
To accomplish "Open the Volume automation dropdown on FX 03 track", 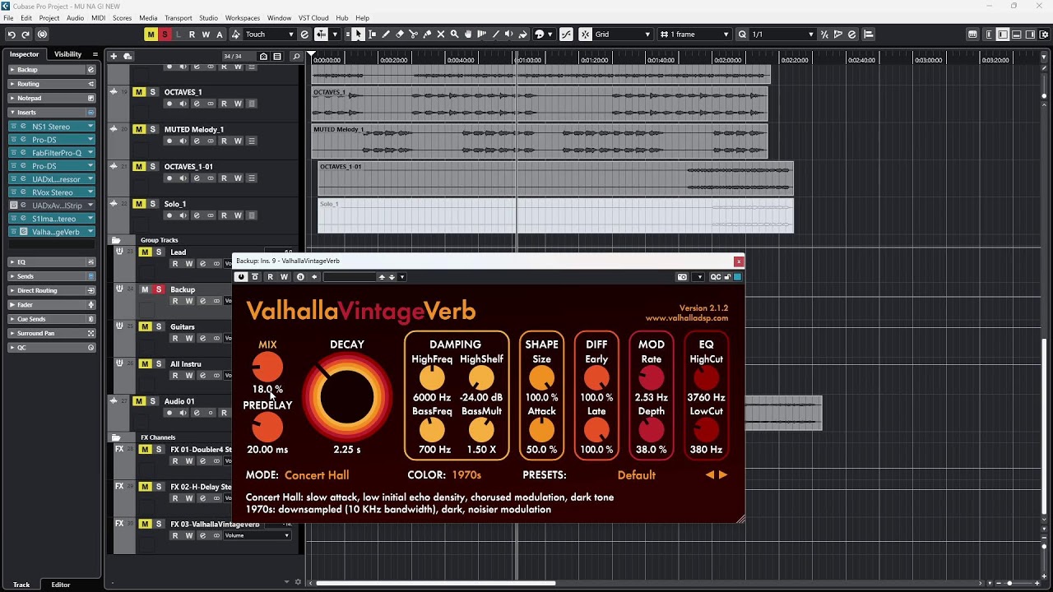I will (x=257, y=535).
